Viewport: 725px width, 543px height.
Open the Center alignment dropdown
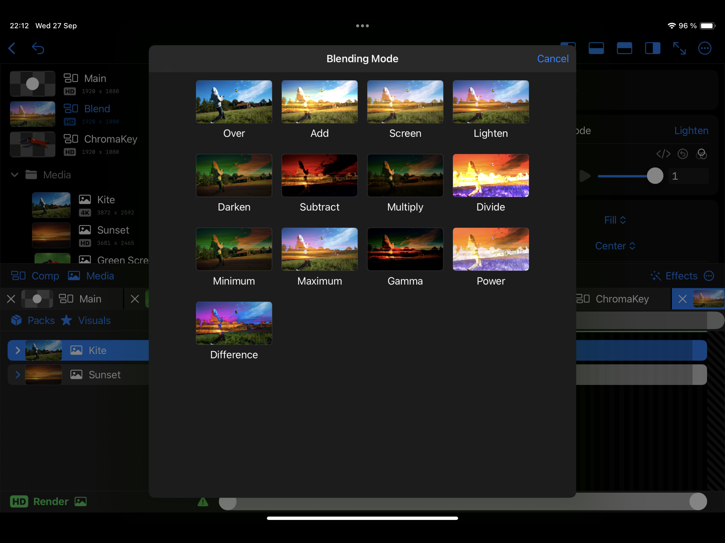pos(615,246)
